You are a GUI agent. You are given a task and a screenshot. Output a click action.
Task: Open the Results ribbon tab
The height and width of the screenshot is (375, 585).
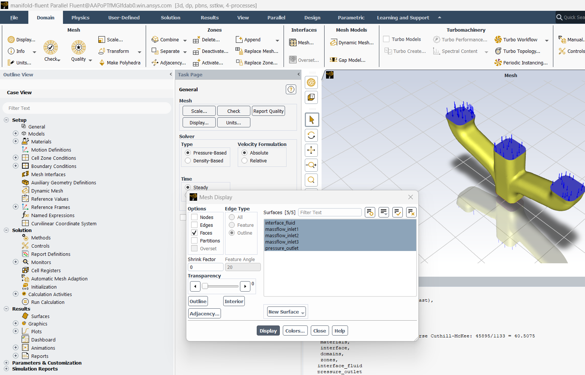pyautogui.click(x=210, y=18)
